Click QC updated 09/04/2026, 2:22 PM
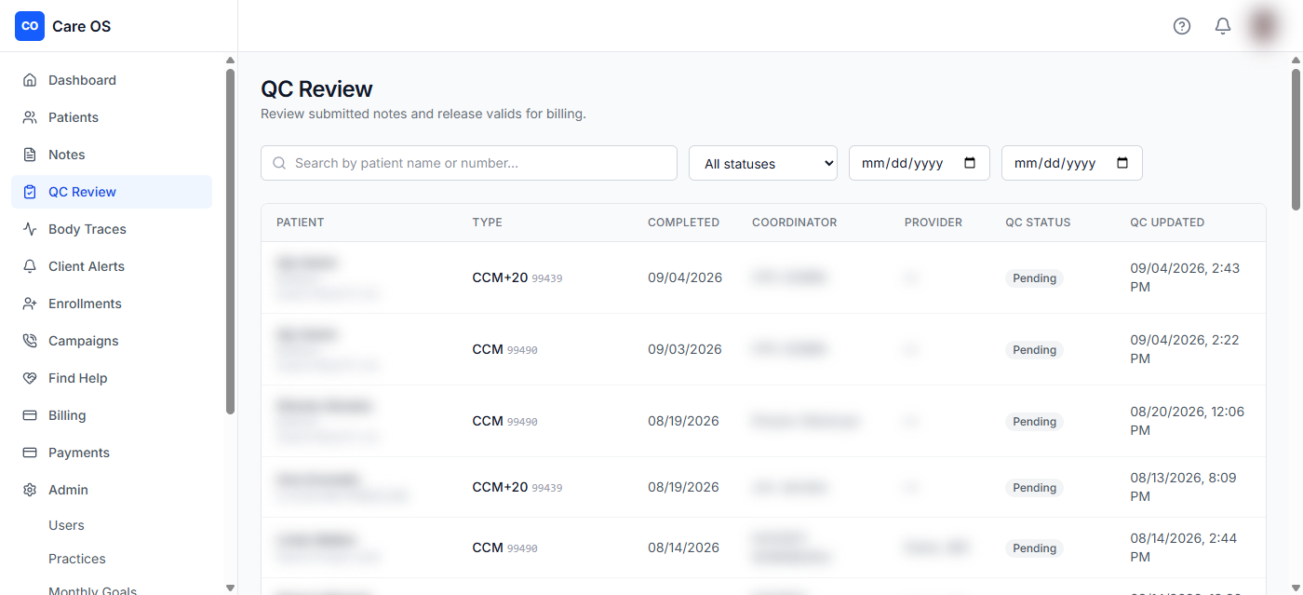 (x=1185, y=349)
